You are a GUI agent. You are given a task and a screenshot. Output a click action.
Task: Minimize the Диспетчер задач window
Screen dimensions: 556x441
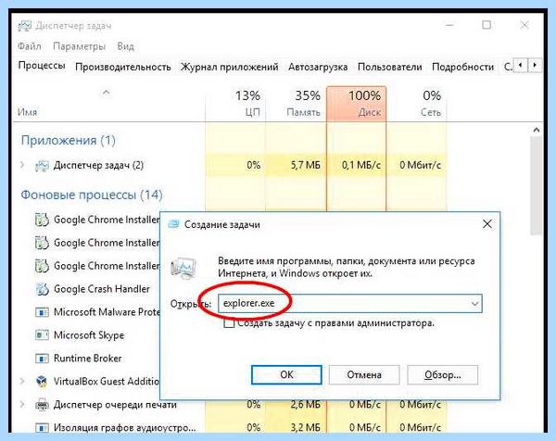(449, 25)
